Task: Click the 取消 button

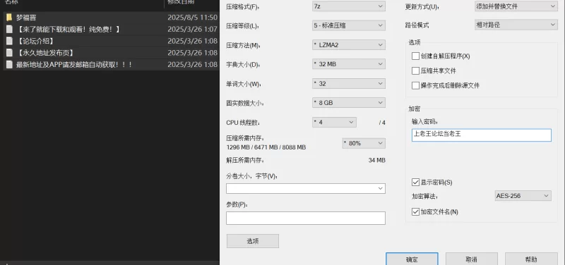Action: point(472,259)
